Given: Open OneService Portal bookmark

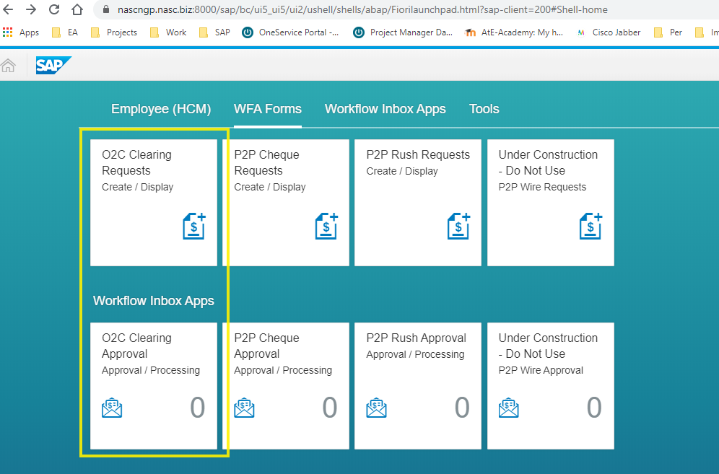Looking at the screenshot, I should [x=291, y=32].
